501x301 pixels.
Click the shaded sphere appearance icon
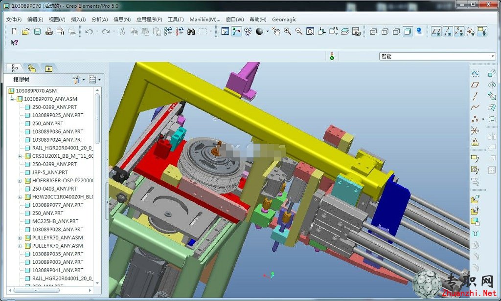point(259,31)
